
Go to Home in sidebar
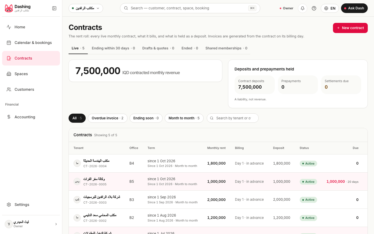[x=31, y=27]
